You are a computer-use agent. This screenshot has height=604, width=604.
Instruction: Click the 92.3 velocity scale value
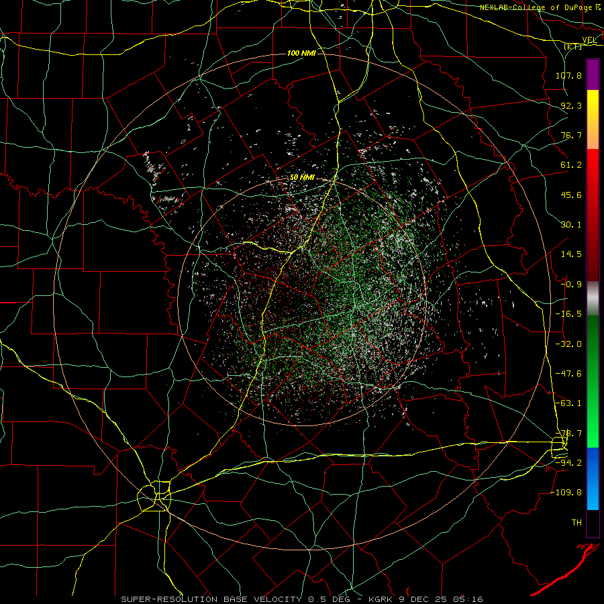571,105
